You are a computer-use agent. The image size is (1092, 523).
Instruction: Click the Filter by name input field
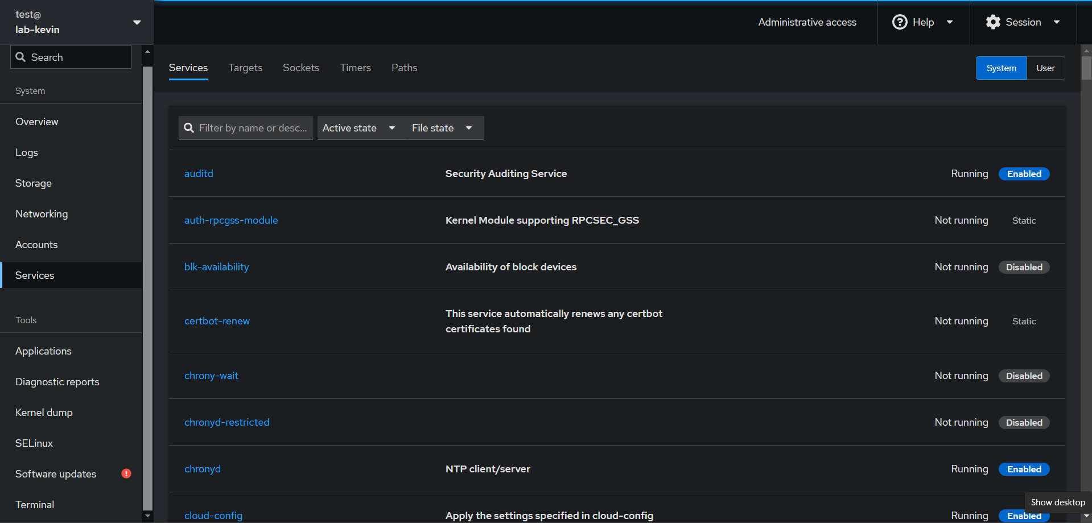(253, 128)
